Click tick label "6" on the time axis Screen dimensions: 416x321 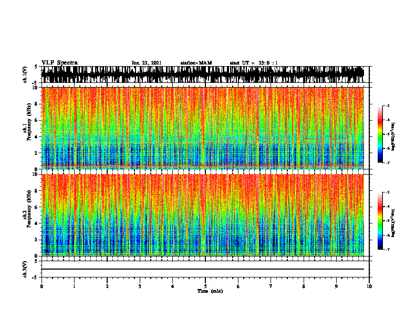click(238, 286)
